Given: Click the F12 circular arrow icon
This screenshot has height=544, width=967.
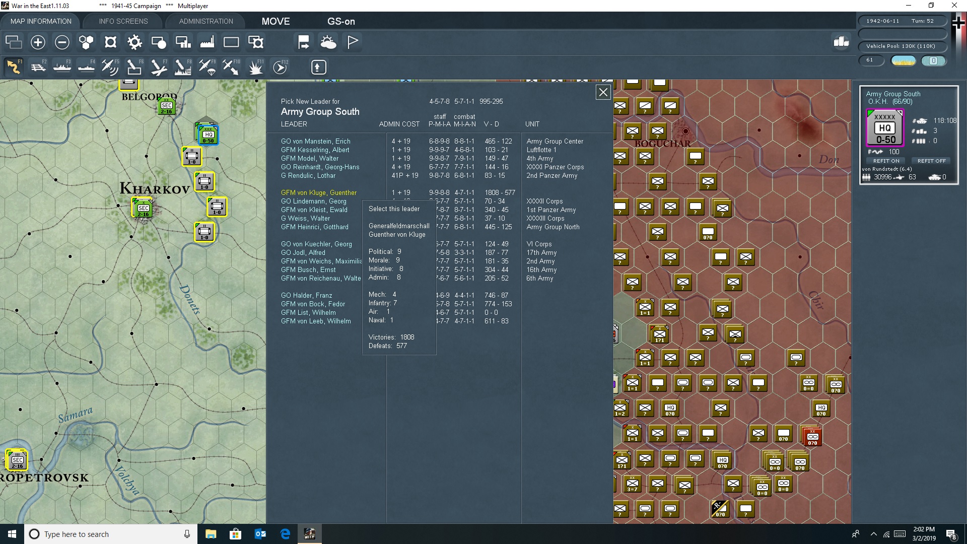Looking at the screenshot, I should [280, 67].
